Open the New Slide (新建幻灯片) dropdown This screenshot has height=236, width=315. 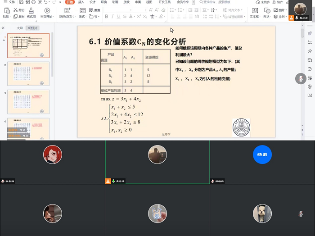tap(66, 17)
